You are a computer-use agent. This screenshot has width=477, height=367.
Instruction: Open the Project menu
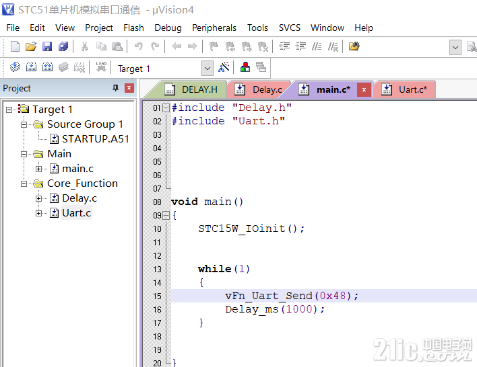[x=99, y=28]
